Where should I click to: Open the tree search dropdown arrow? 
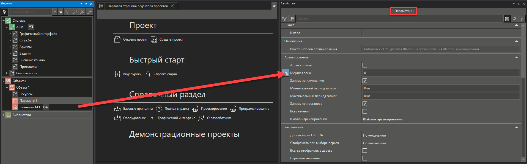pyautogui.click(x=55, y=12)
